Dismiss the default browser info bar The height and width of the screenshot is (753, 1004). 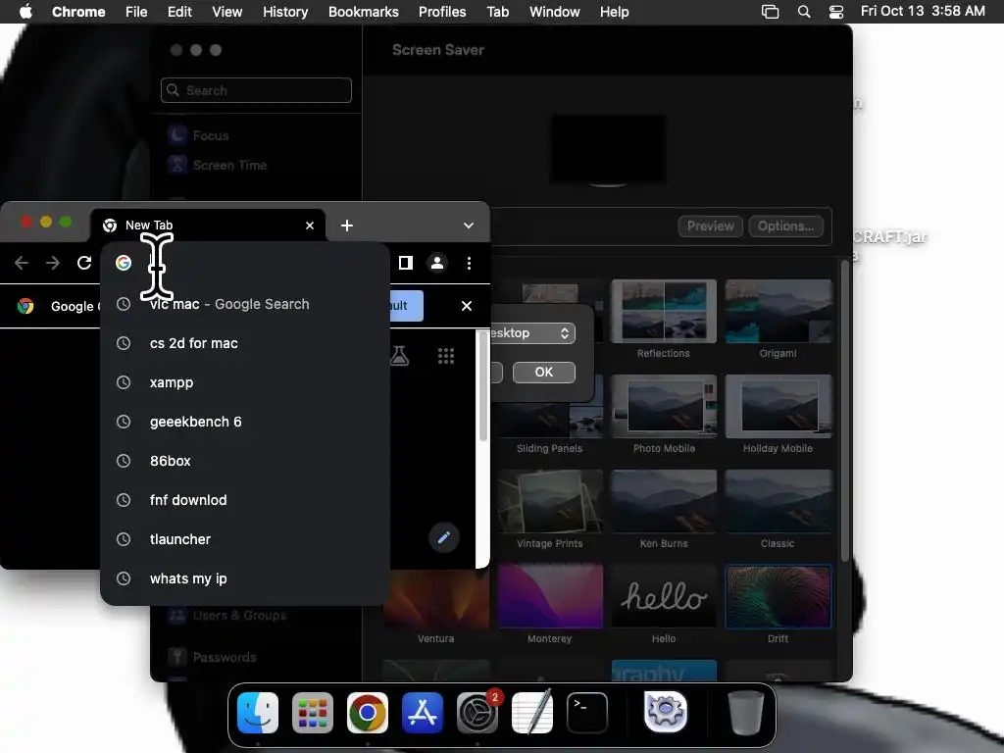(x=467, y=306)
